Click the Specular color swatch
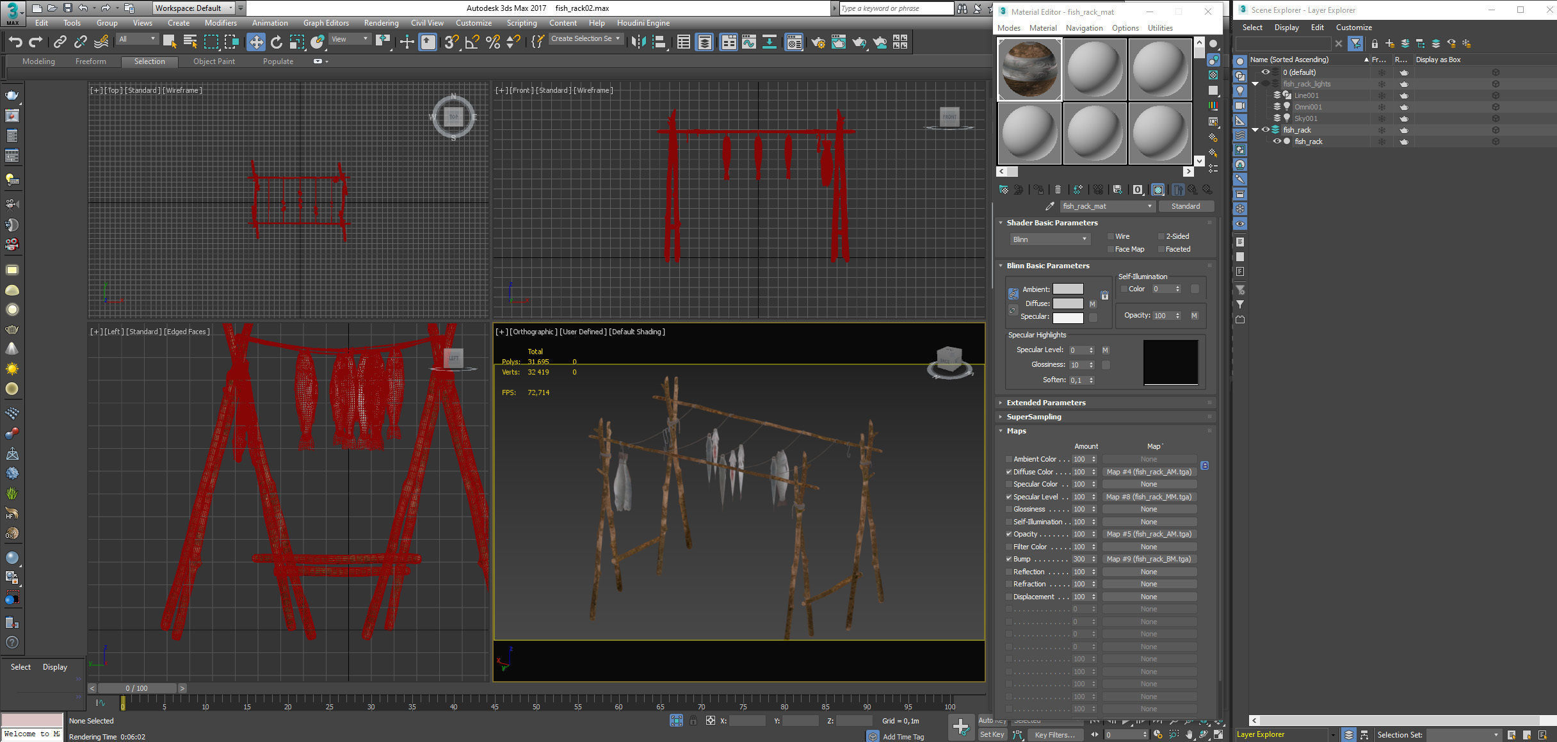Viewport: 1557px width, 742px height. (1068, 318)
